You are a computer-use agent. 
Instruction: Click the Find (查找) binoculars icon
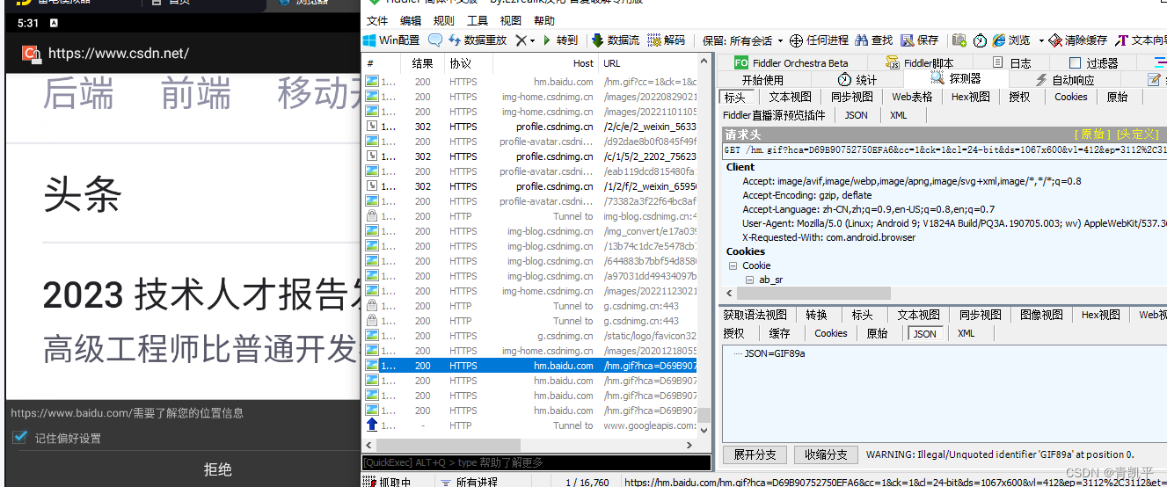(x=862, y=40)
